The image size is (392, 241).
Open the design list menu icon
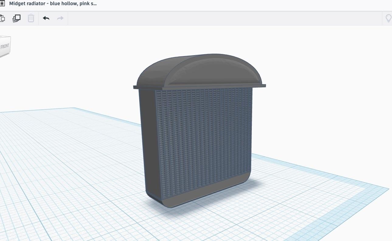[2, 4]
